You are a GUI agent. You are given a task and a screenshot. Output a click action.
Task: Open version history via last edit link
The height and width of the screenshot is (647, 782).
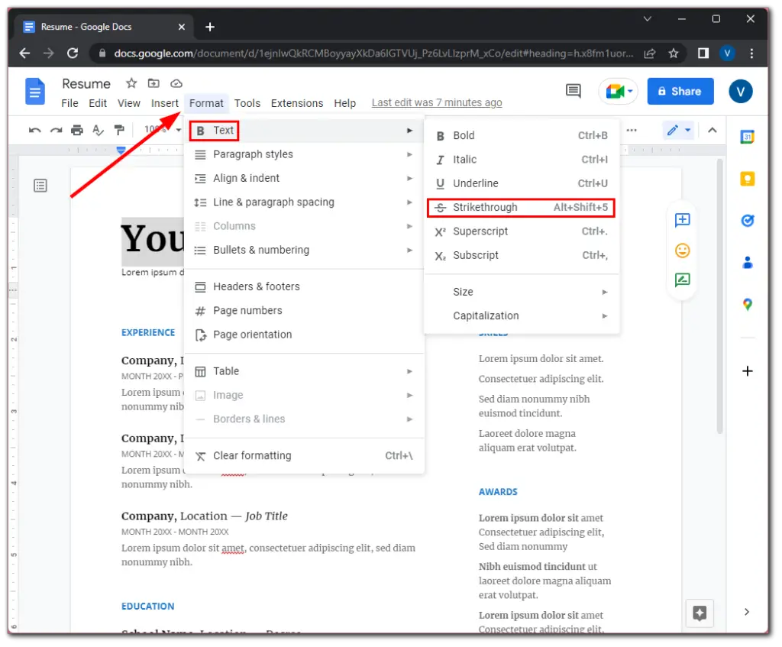(x=436, y=102)
